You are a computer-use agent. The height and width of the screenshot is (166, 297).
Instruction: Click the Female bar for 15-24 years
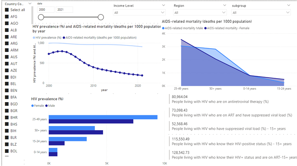68,139
